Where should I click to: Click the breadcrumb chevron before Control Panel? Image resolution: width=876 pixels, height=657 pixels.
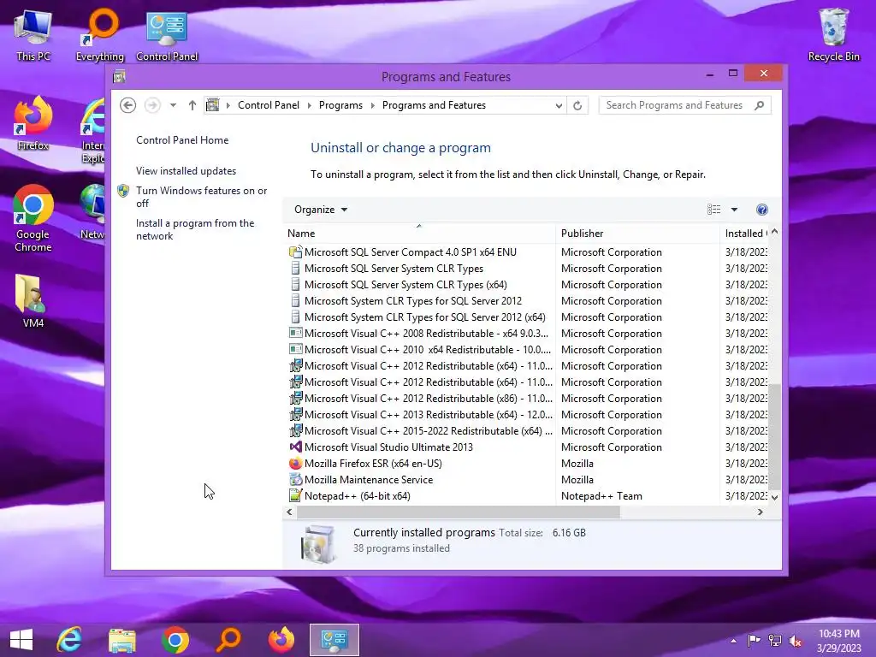(228, 105)
